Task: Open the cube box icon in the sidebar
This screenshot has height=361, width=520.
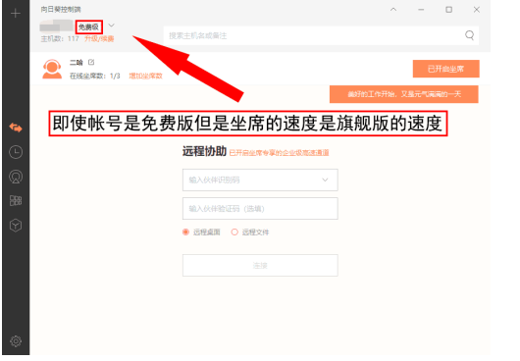Action: [x=16, y=226]
